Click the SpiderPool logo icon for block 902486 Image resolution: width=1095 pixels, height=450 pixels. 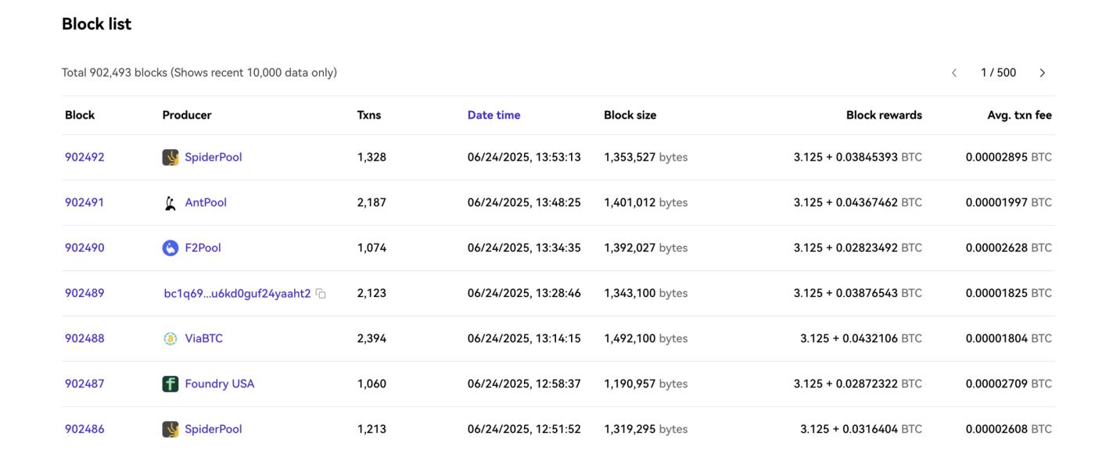[171, 429]
